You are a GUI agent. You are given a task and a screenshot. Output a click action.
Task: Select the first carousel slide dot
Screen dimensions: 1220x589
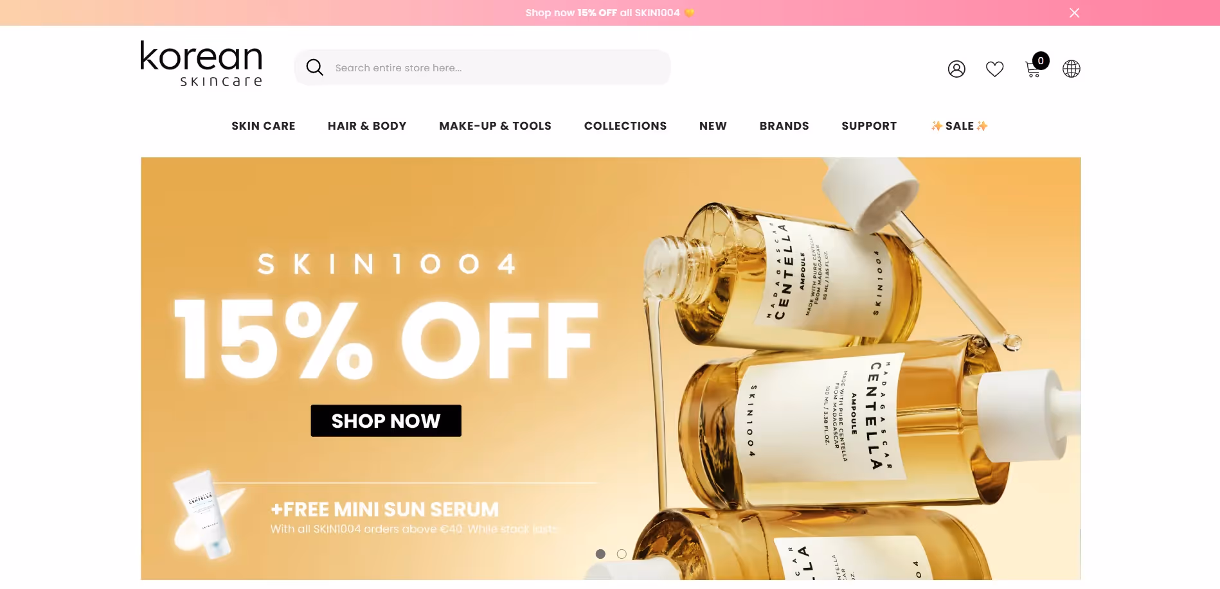pyautogui.click(x=600, y=554)
